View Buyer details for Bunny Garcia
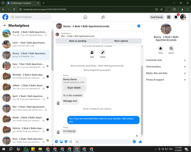Image resolution: width=191 pixels, height=152 pixels. [x=74, y=88]
